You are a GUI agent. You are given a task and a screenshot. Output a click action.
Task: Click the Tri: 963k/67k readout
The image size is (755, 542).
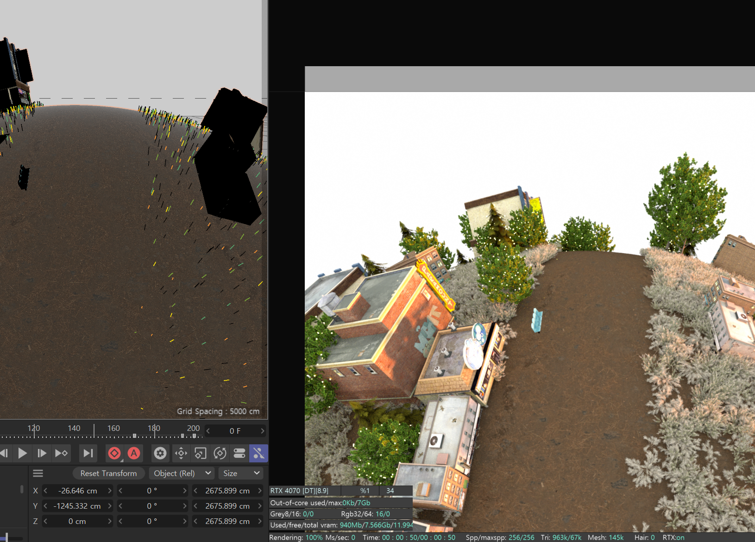tap(561, 537)
